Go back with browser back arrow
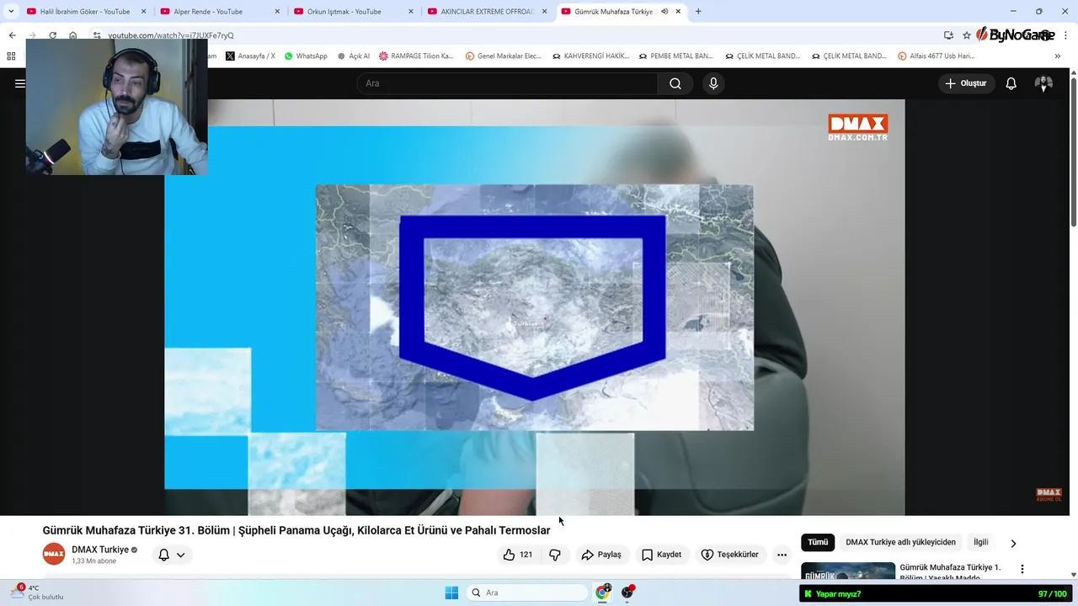The width and height of the screenshot is (1078, 606). click(12, 35)
